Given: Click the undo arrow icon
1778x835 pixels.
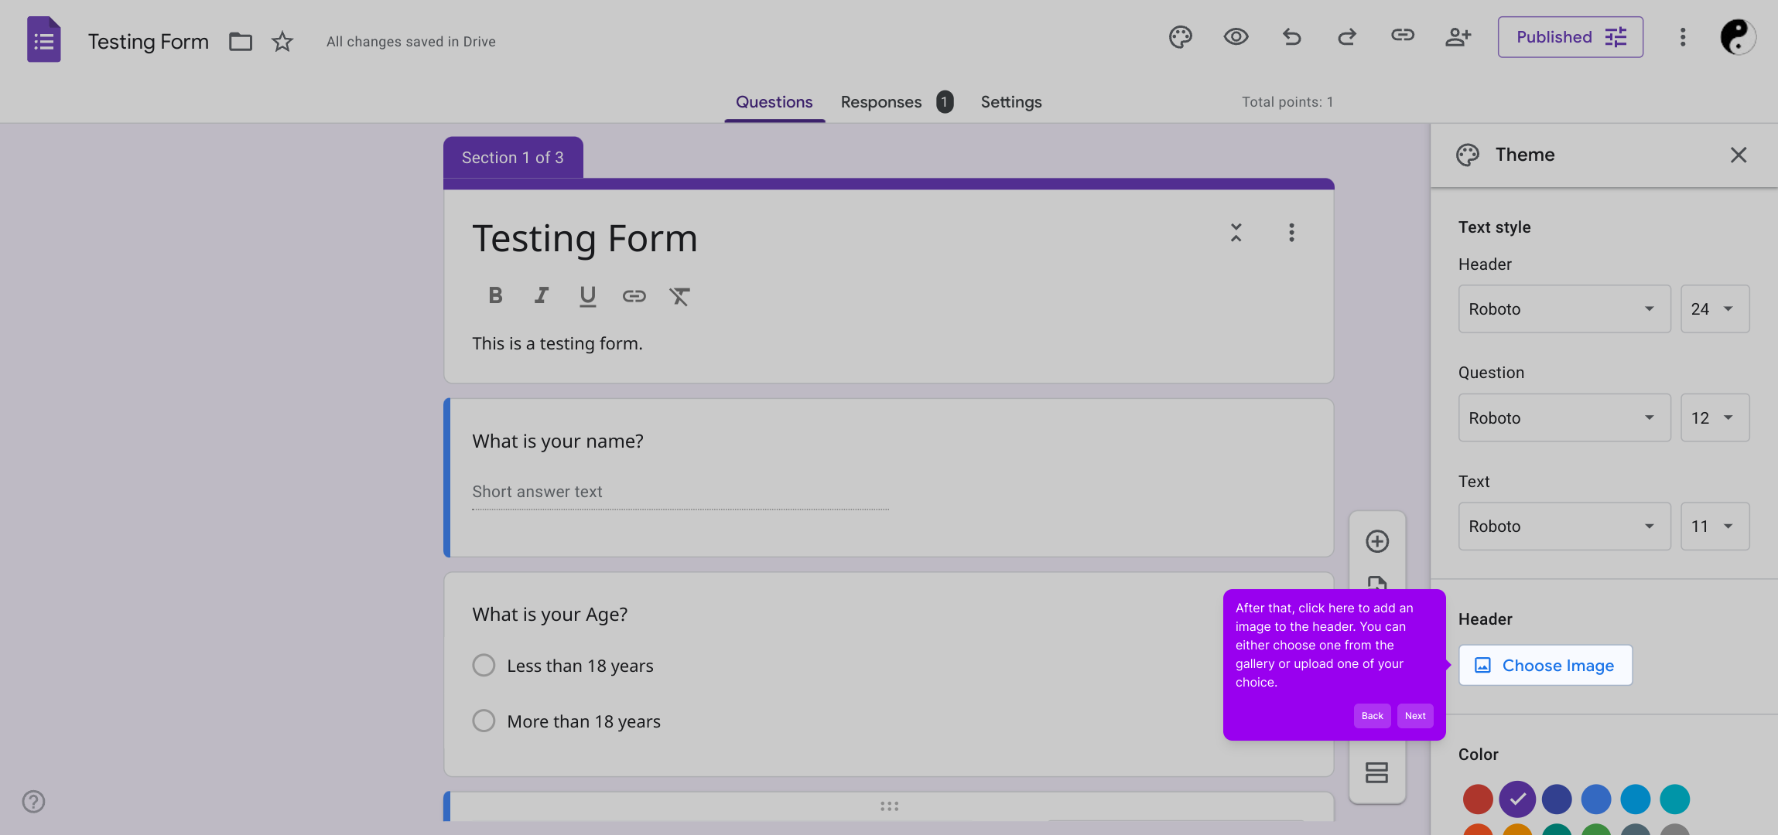Looking at the screenshot, I should tap(1291, 37).
